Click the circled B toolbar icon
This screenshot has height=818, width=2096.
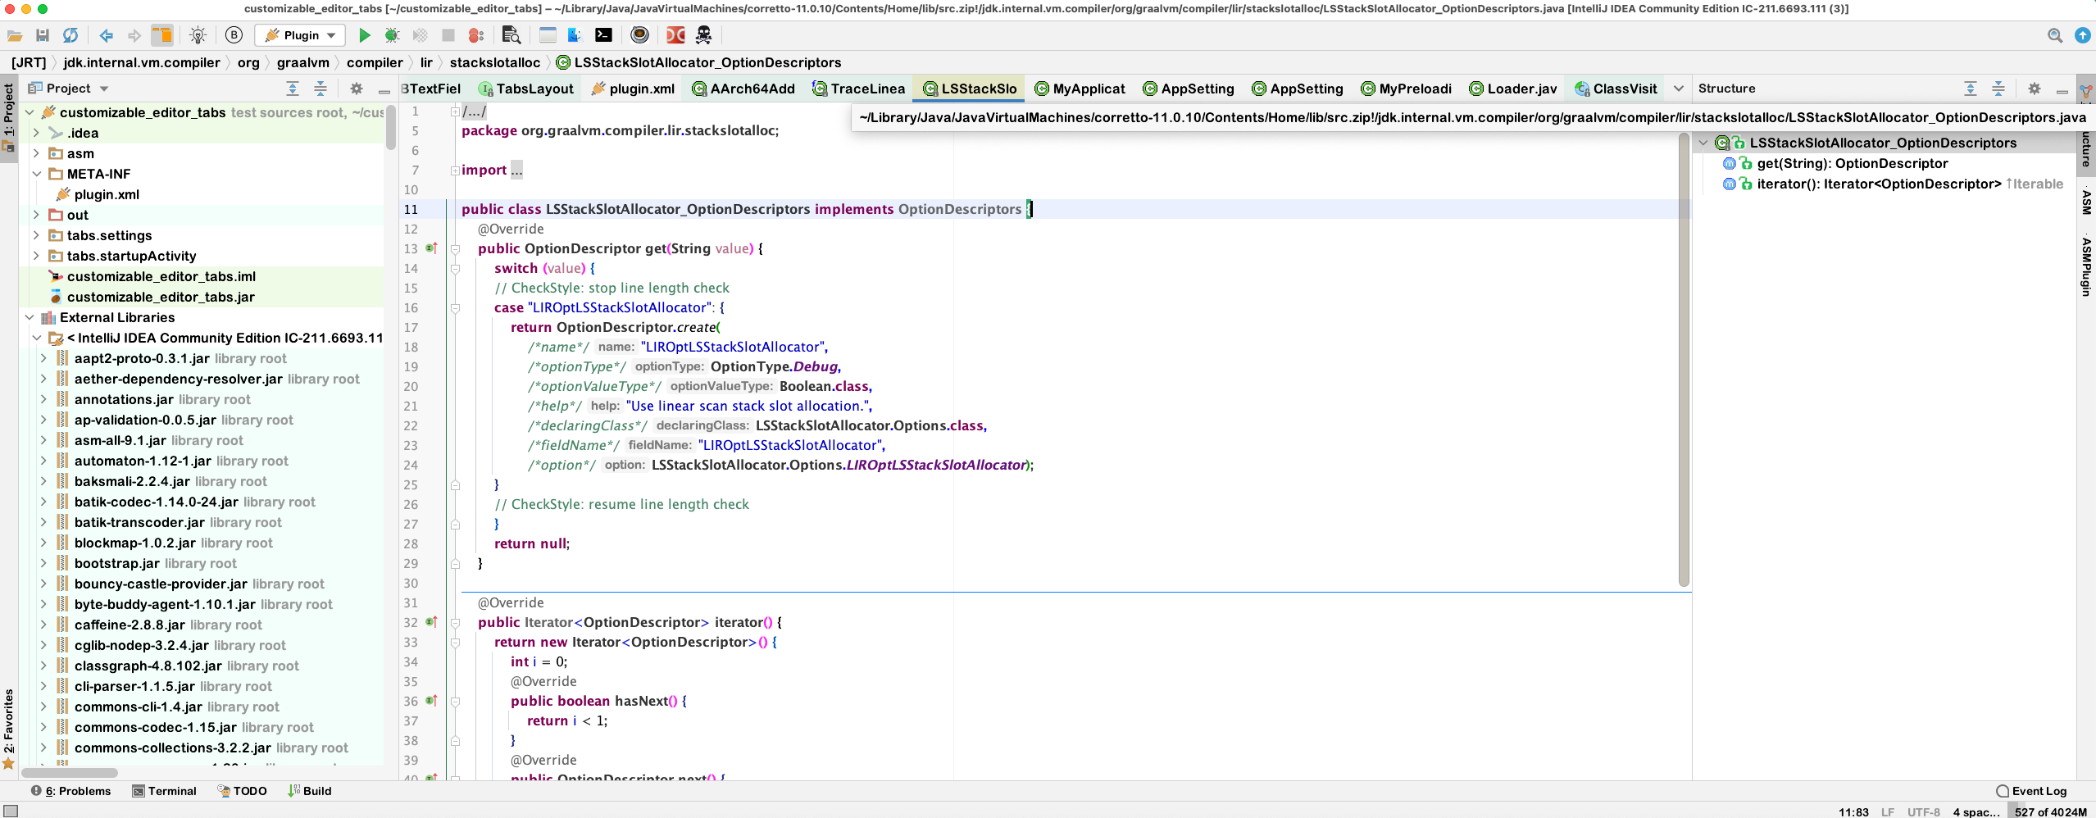234,35
